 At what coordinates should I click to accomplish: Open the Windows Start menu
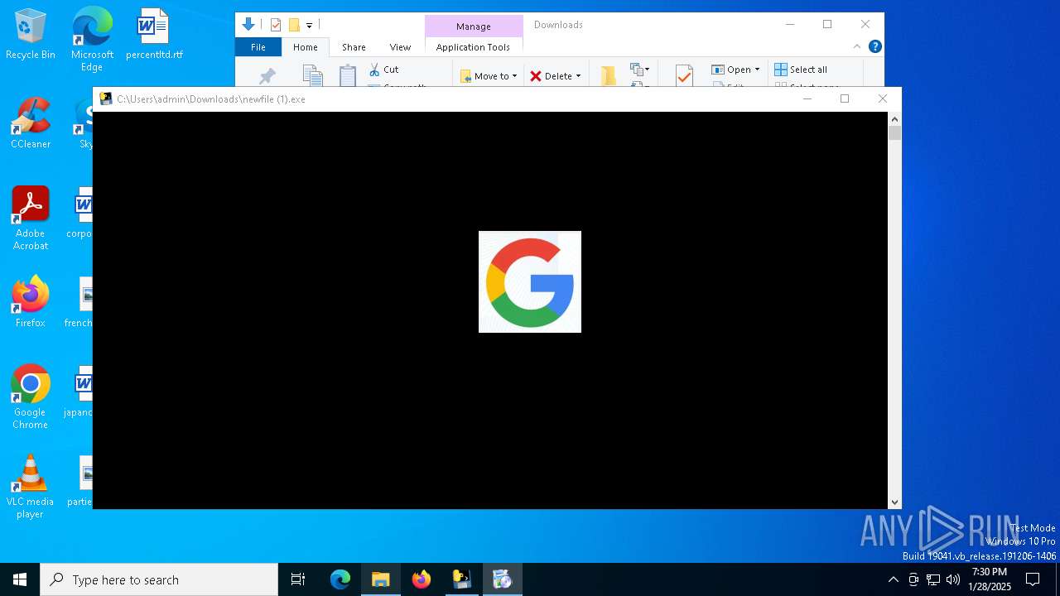tap(20, 579)
